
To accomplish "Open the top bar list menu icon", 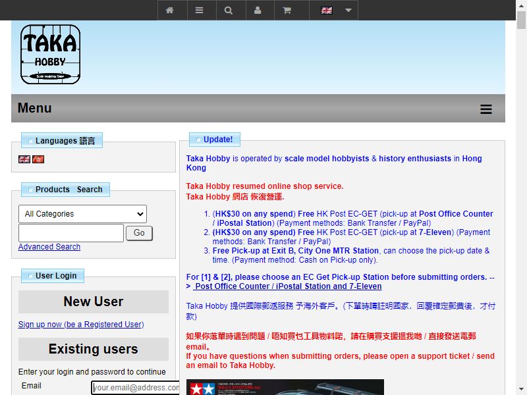I will pos(200,11).
